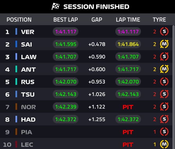175x149 pixels.
Task: Select the POSITION column header
Action: click(x=19, y=20)
